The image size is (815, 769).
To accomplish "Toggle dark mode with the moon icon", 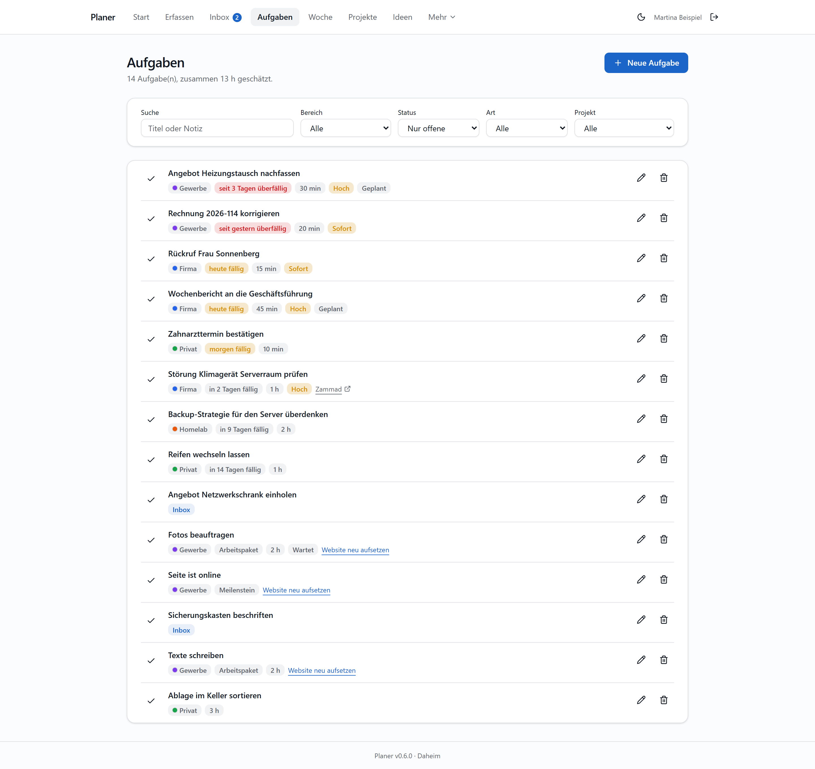I will (x=641, y=17).
